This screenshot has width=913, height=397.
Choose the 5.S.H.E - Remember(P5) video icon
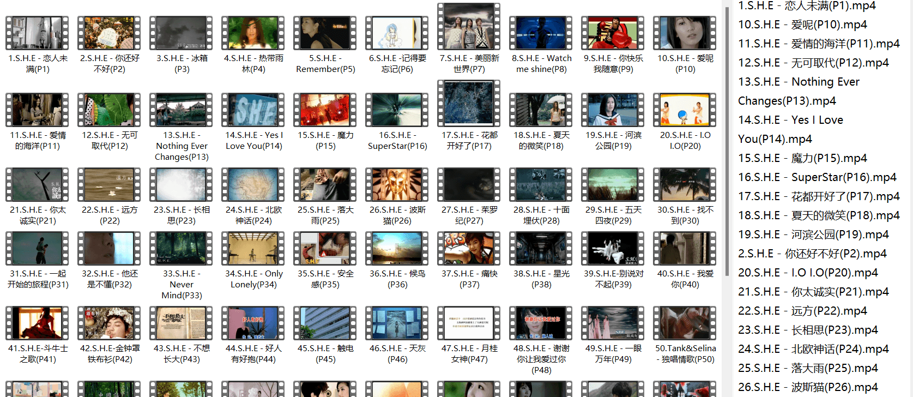(x=325, y=33)
